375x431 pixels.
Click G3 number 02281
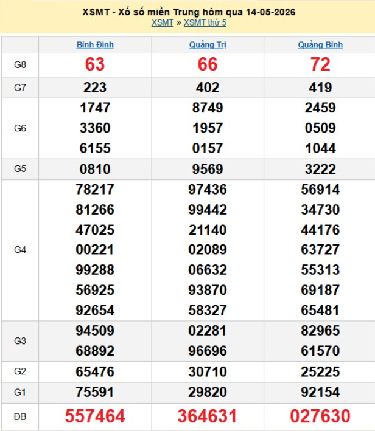pyautogui.click(x=208, y=331)
